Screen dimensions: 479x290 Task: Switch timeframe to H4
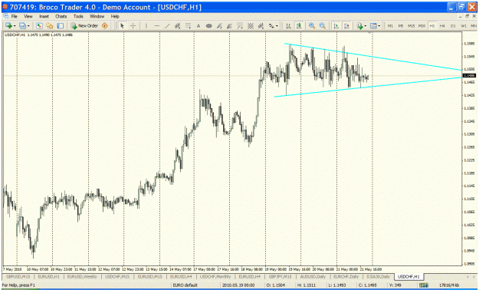click(x=442, y=26)
